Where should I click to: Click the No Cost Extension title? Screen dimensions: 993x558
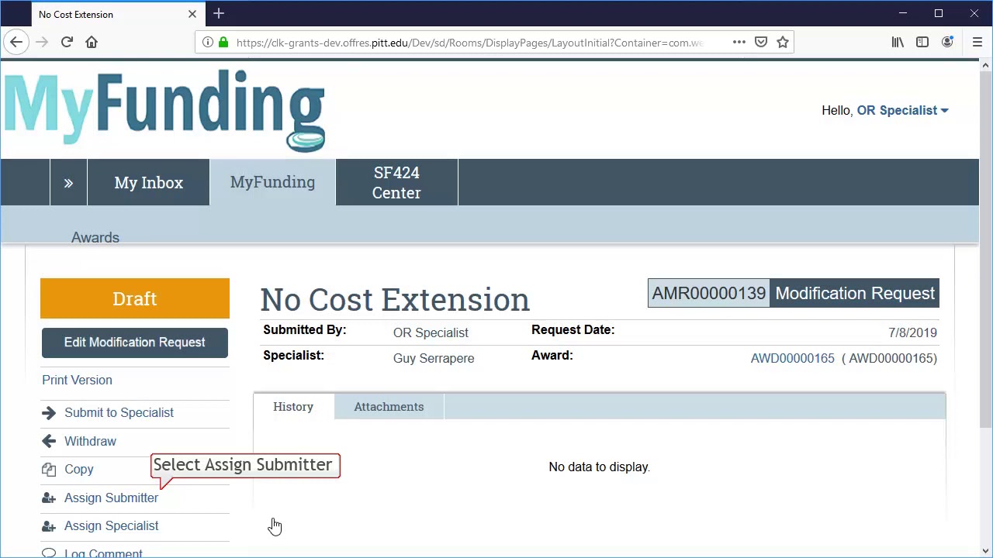point(395,299)
